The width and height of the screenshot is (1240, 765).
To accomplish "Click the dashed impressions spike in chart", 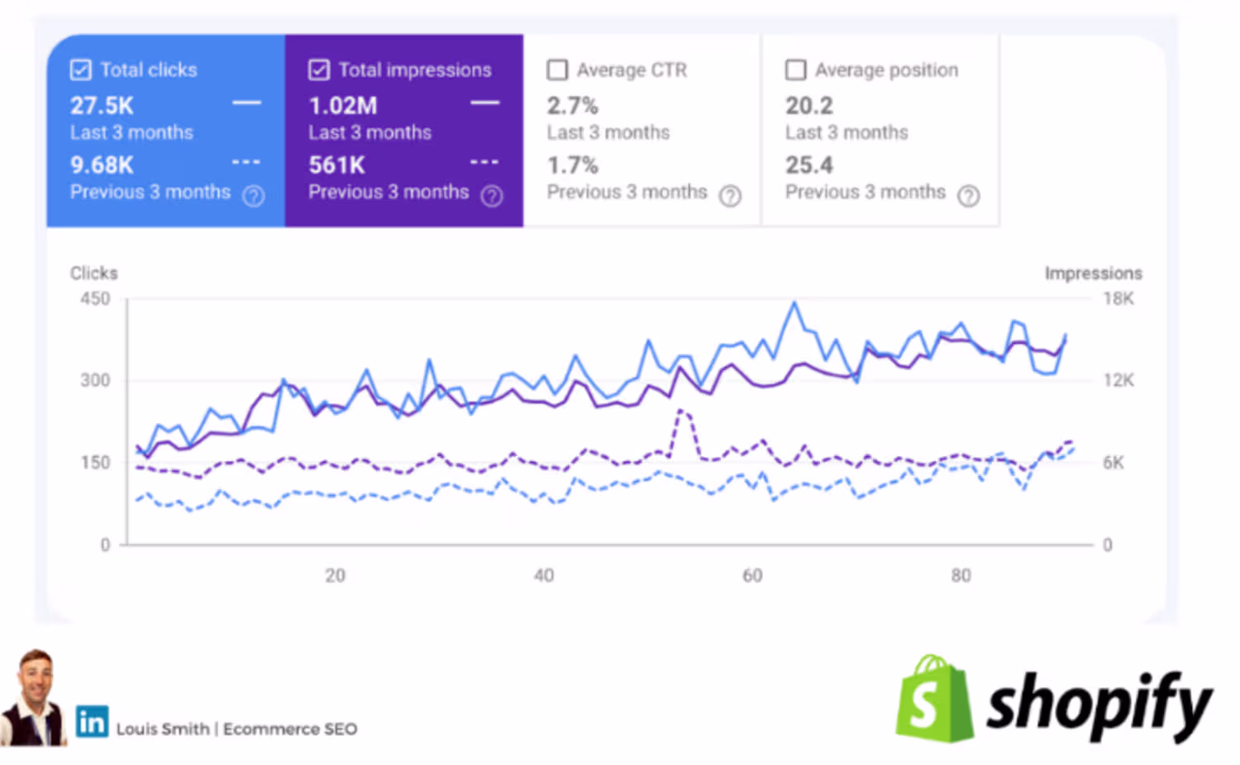I will [x=683, y=412].
